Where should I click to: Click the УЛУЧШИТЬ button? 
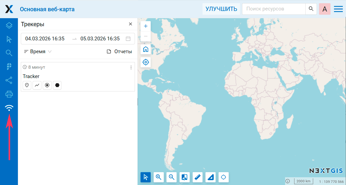click(x=221, y=9)
